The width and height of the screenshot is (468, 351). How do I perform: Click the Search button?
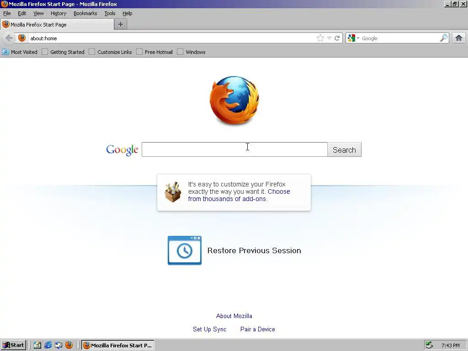point(345,149)
